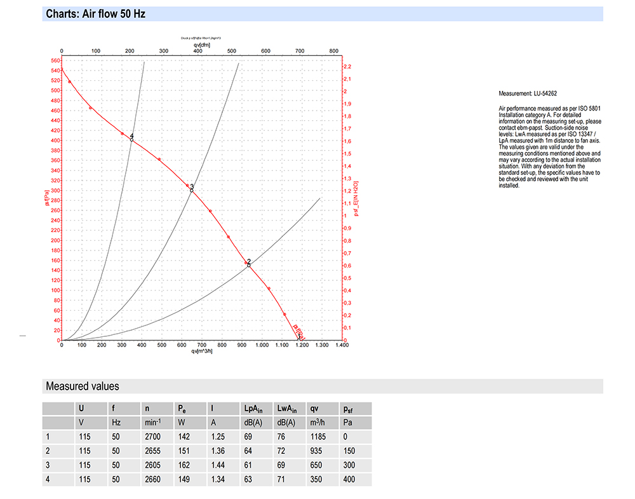Image resolution: width=635 pixels, height=499 pixels.
Task: Click the "Charts: Air flow 50 Hz" heading
Action: click(96, 13)
